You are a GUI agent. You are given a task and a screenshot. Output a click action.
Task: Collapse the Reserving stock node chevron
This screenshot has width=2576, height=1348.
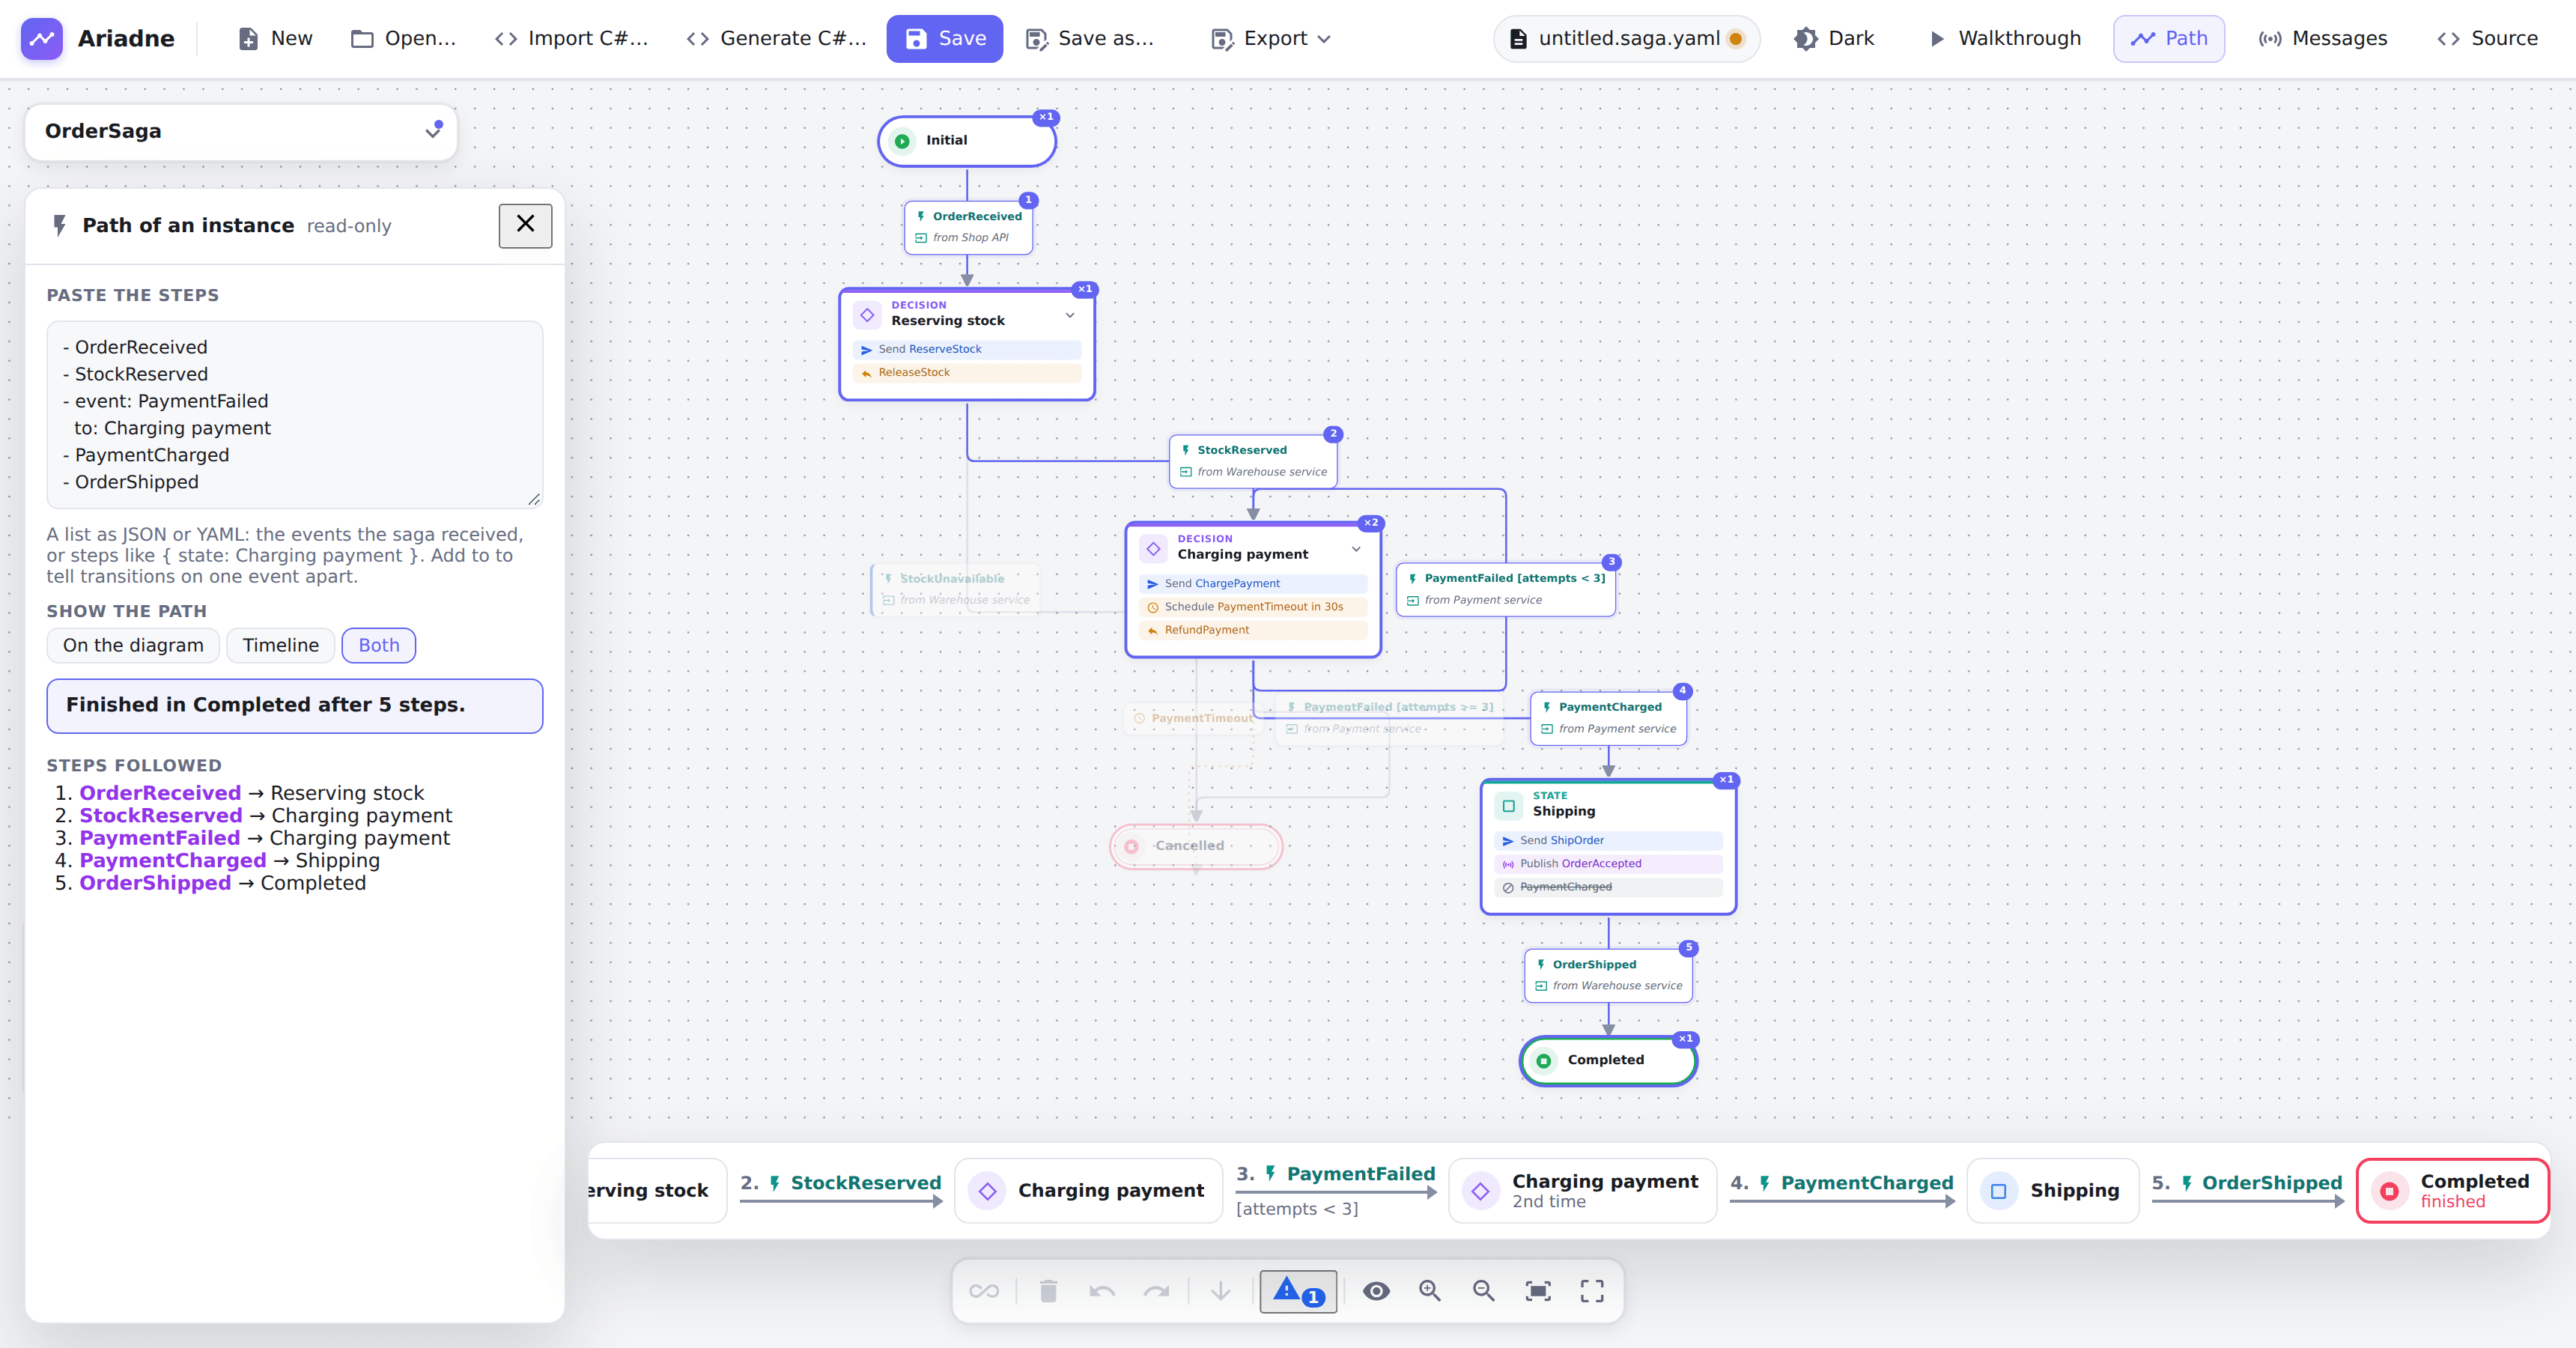coord(1070,315)
